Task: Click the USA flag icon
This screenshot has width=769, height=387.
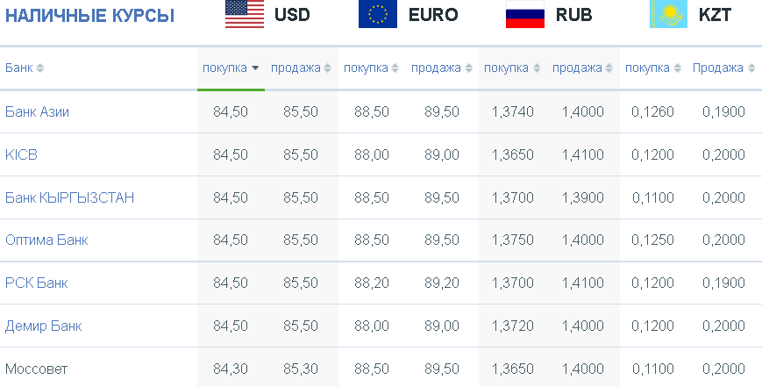Action: [245, 14]
